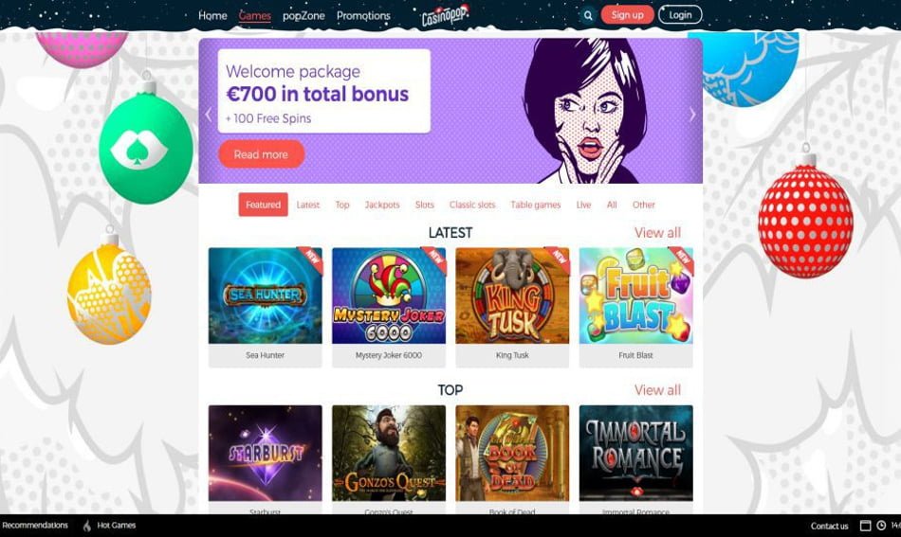Open the CasinoPop logo home link
901x537 pixels.
point(445,15)
